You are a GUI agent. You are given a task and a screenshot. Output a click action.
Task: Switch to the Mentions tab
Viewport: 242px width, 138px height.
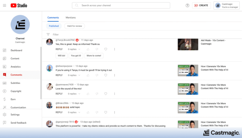(x=71, y=18)
